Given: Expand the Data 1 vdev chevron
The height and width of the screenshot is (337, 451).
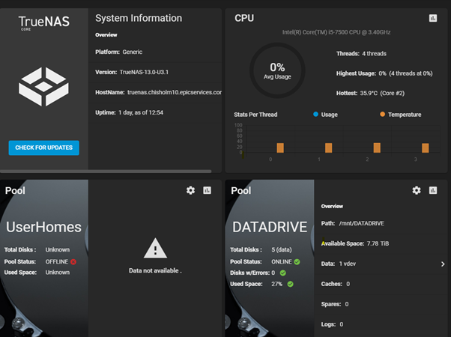Looking at the screenshot, I should pyautogui.click(x=443, y=264).
